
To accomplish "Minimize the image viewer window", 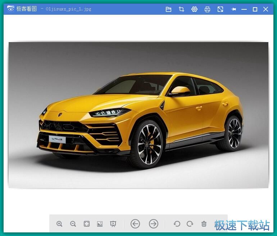I will tap(244, 9).
